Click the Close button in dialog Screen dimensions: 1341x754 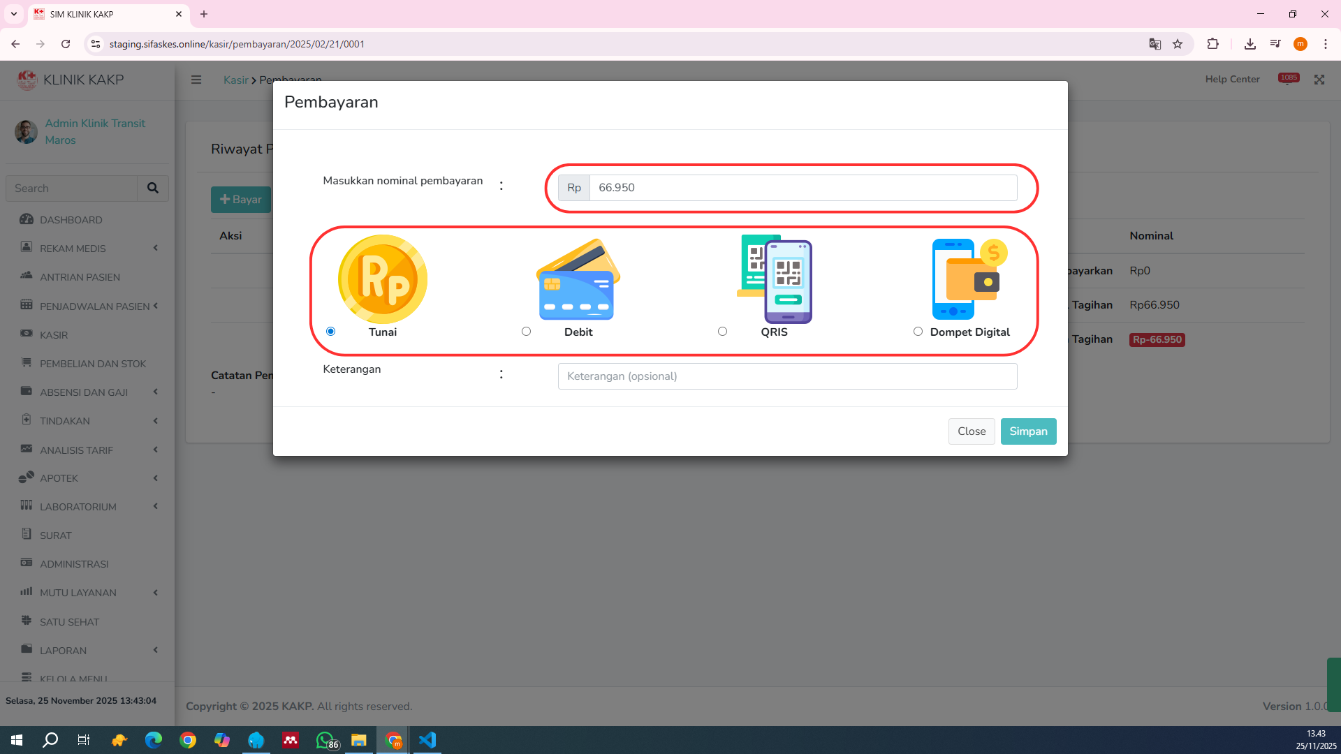[971, 431]
